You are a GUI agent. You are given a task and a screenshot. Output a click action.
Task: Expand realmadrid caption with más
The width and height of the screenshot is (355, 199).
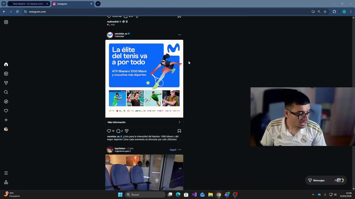pos(113,25)
